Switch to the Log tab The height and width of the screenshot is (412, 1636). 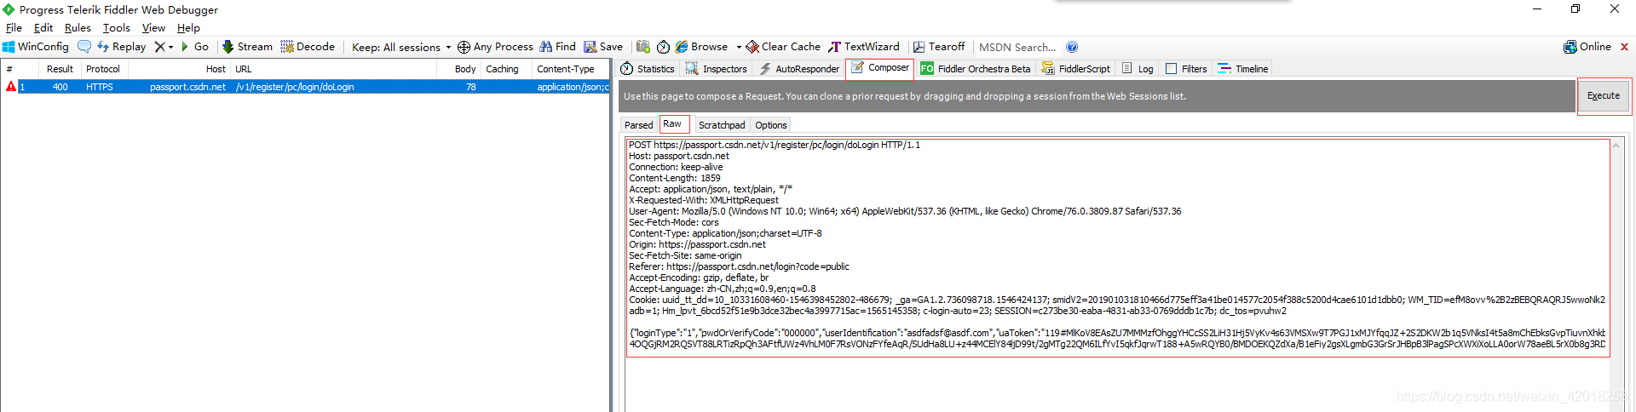pyautogui.click(x=1138, y=69)
